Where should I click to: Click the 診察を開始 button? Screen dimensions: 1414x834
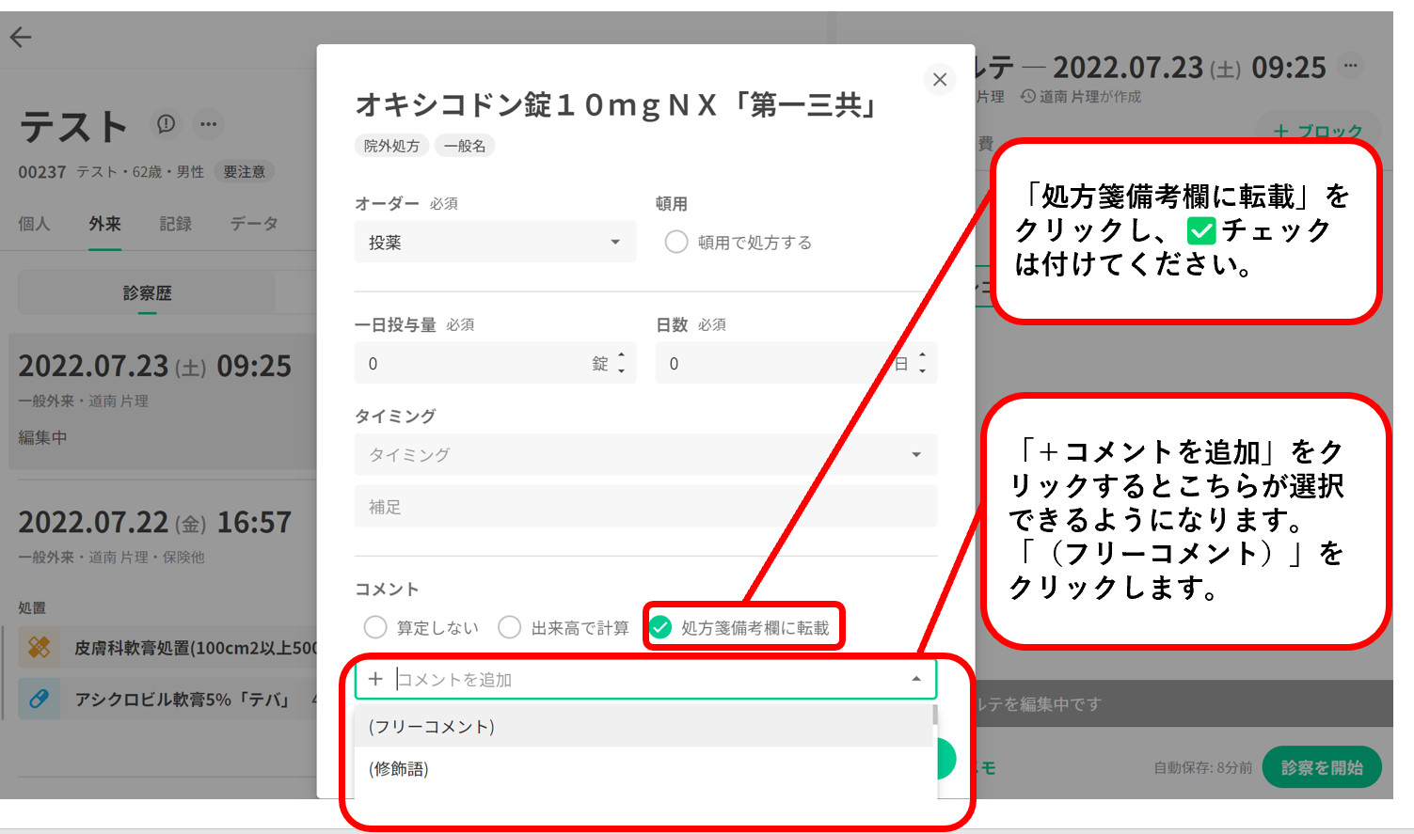pos(1322,767)
